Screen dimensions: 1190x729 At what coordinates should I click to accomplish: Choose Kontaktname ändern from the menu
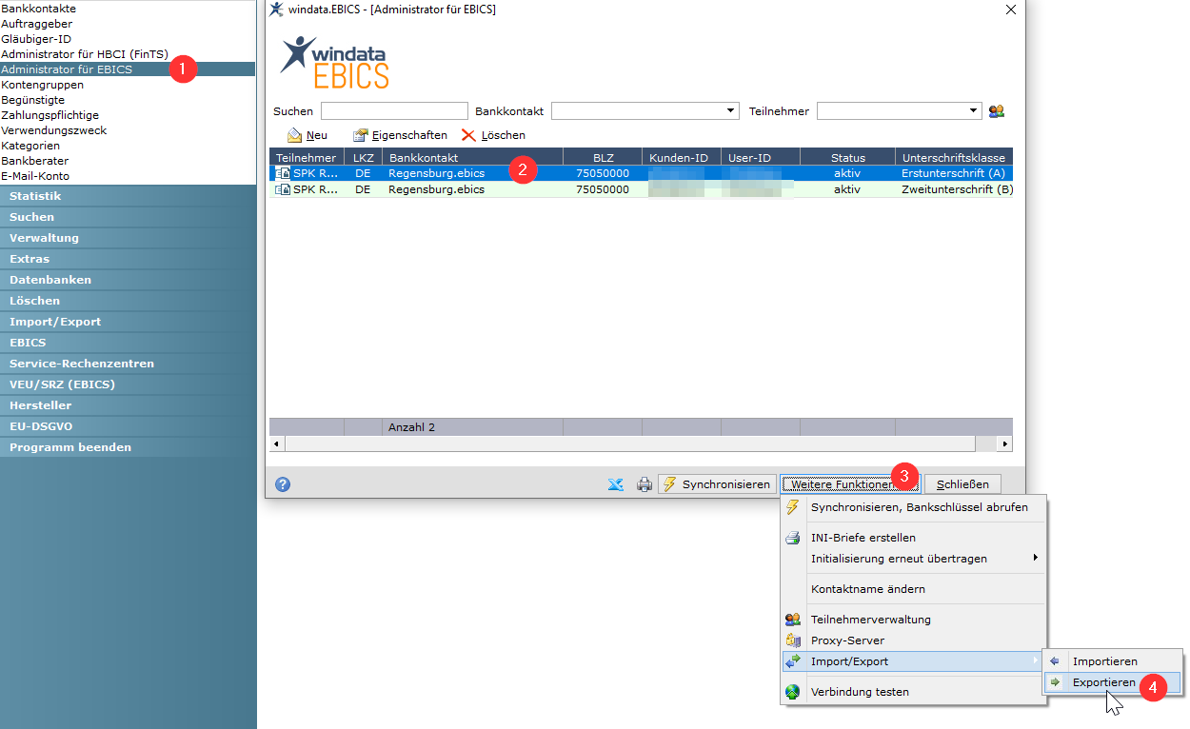tap(913, 589)
